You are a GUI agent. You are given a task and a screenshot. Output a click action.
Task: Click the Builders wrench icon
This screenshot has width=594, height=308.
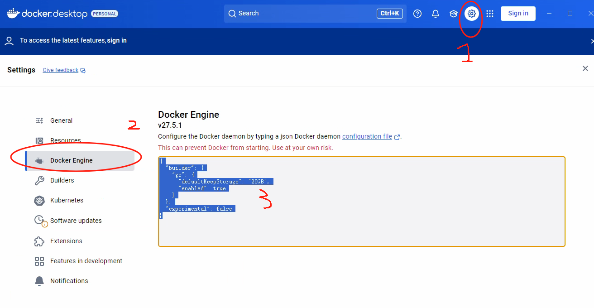click(x=40, y=180)
